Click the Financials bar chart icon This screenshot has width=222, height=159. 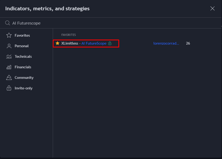point(9,67)
